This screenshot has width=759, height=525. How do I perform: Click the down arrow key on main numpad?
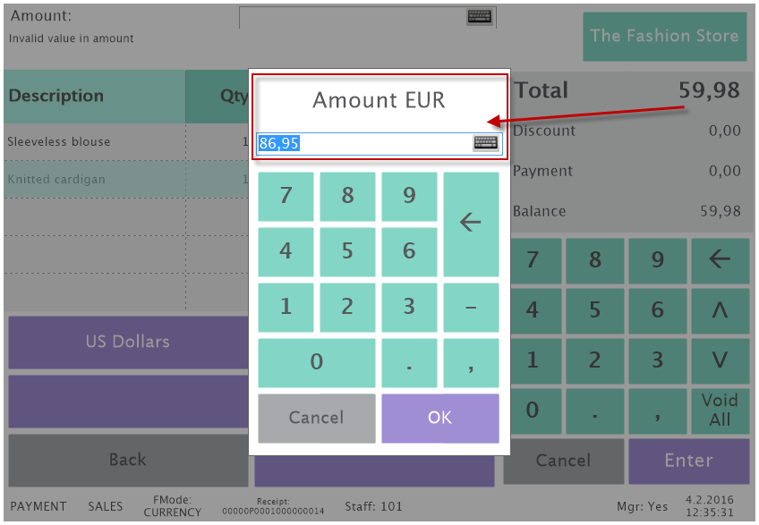[x=720, y=360]
